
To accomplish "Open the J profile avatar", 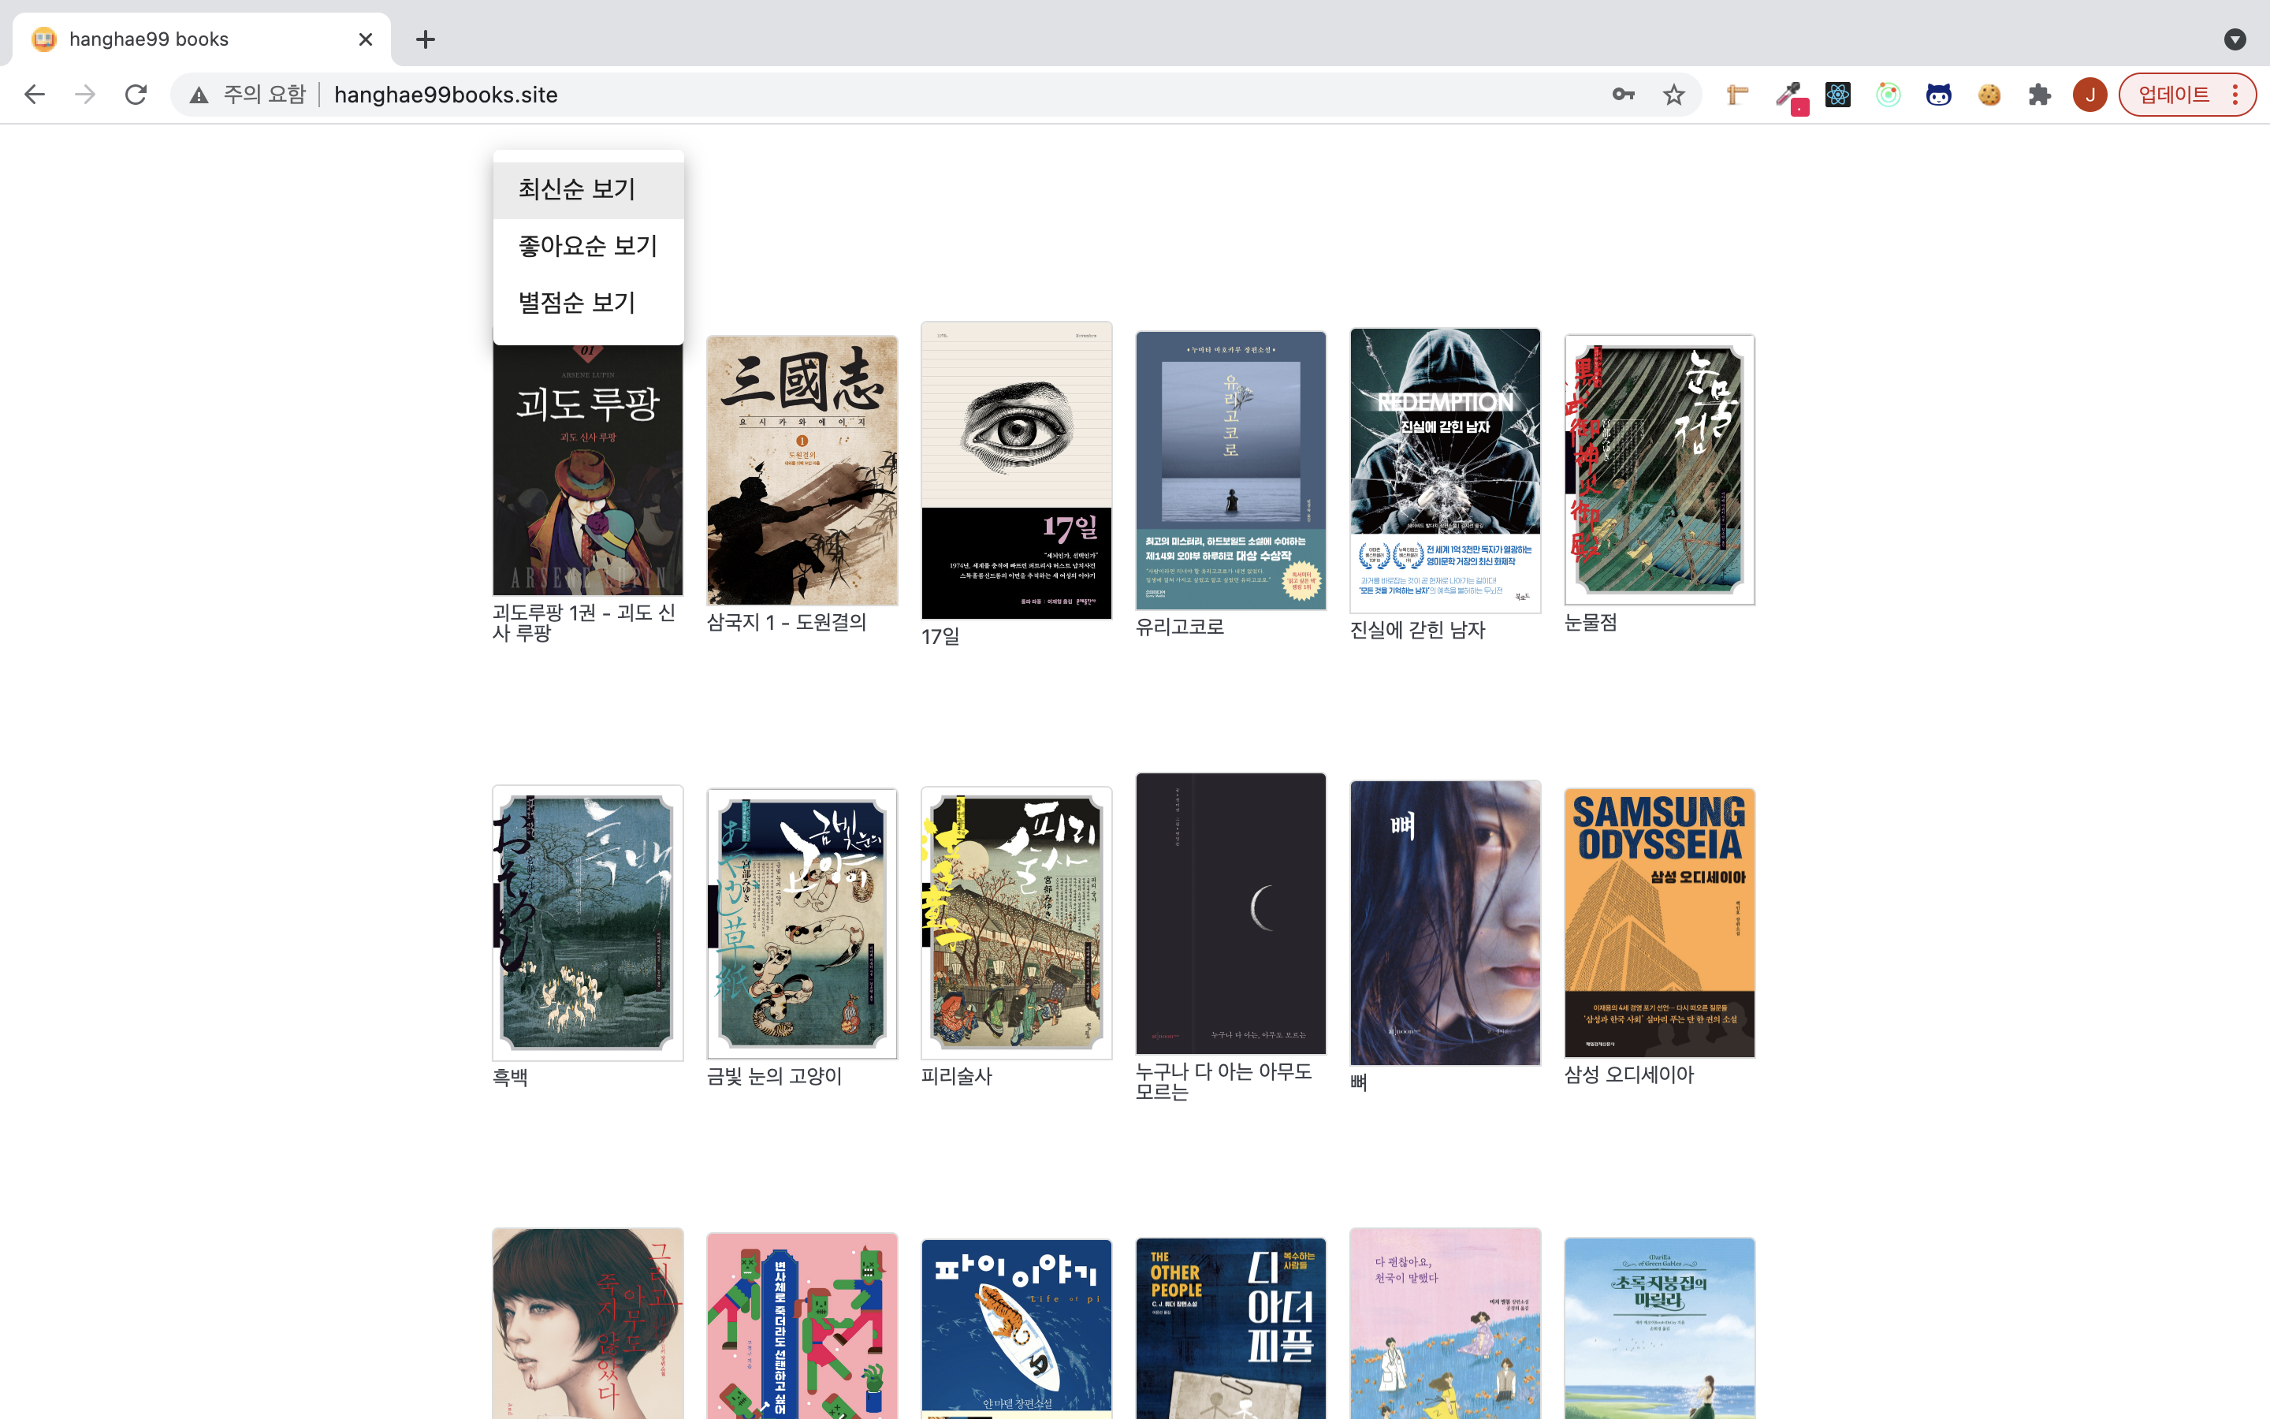I will tap(2090, 95).
